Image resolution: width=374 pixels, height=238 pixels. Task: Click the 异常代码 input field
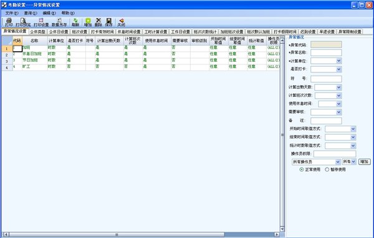pyautogui.click(x=326, y=45)
